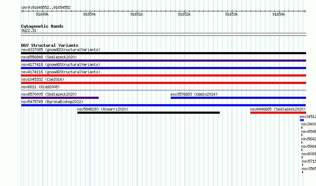The height and width of the screenshot is (186, 316).
Task: Open the nsv5475745 (ByrskaBishop2022) label
Action: [52, 102]
